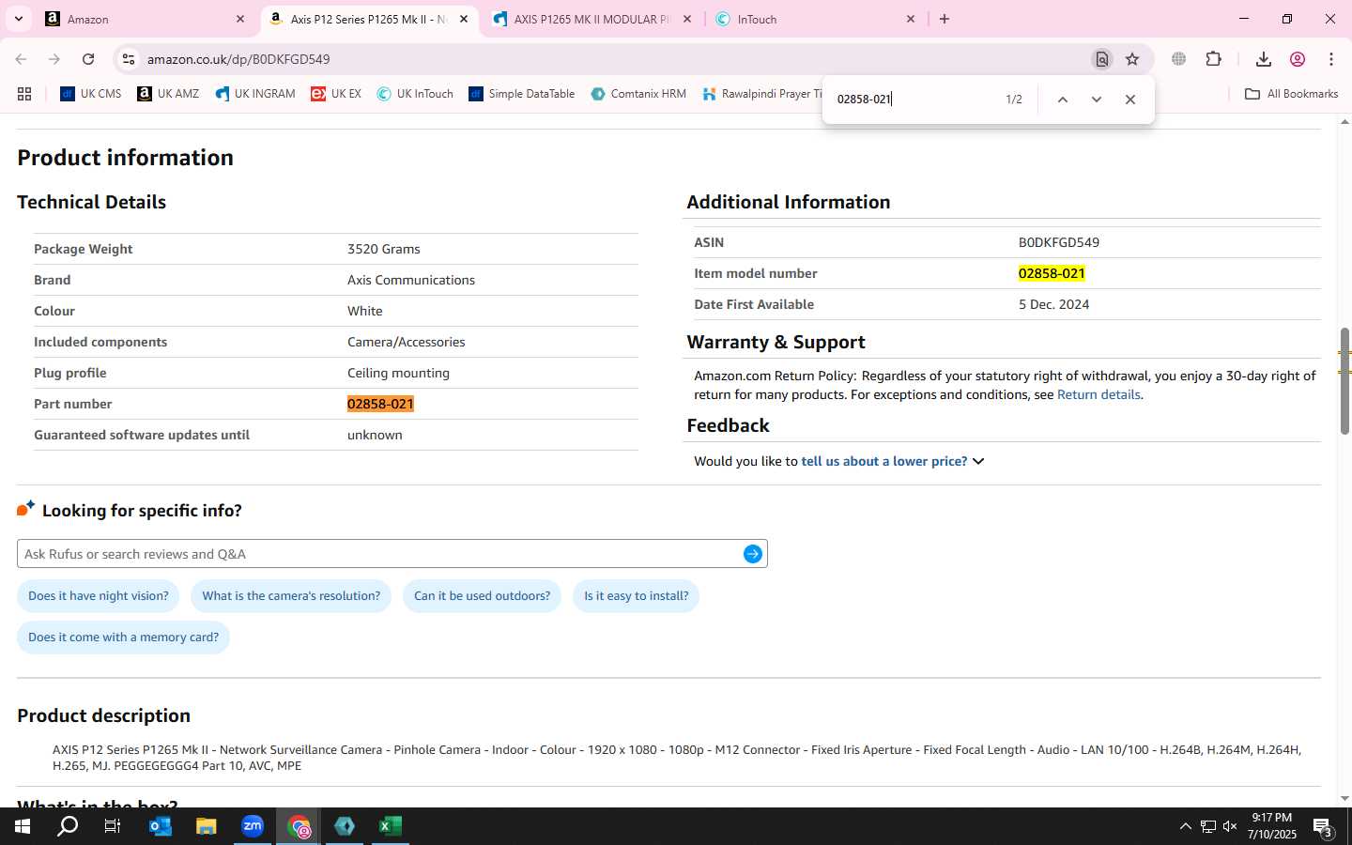The image size is (1352, 845).
Task: Open the Rawalpindi Prayer bookmark
Action: click(x=761, y=94)
